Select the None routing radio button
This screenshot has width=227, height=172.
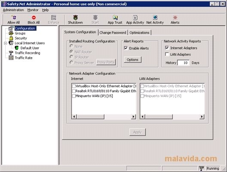pyautogui.click(x=71, y=46)
